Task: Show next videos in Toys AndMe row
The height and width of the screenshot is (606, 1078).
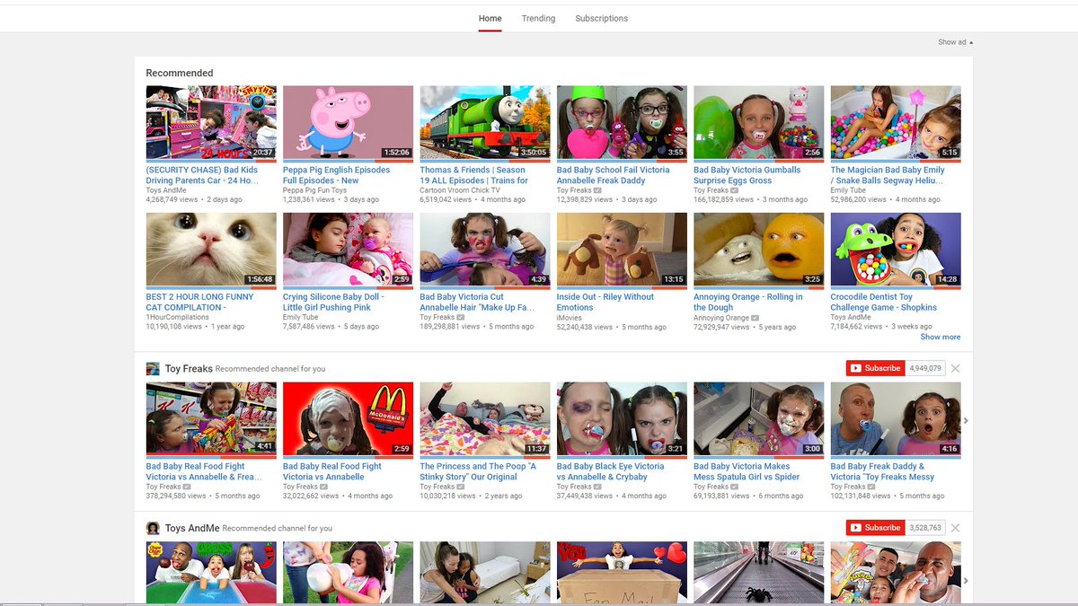Action: (x=966, y=580)
